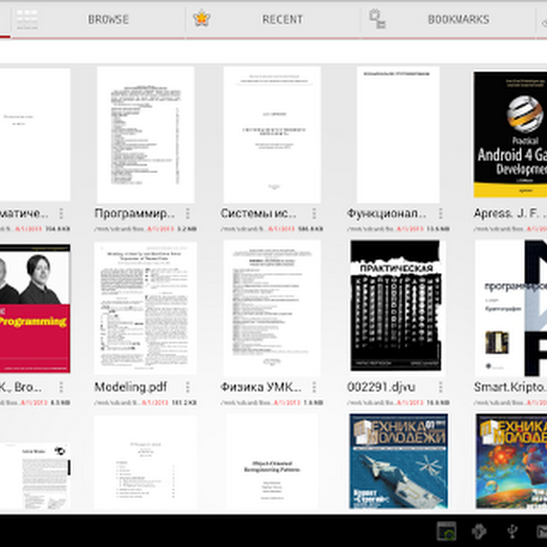547x547 pixels.
Task: Open the Программир.. document thumbnail
Action: point(145,135)
